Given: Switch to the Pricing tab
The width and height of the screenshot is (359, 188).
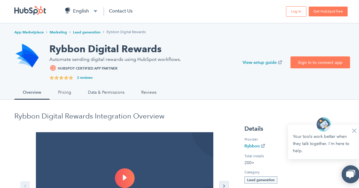Looking at the screenshot, I should tap(65, 93).
